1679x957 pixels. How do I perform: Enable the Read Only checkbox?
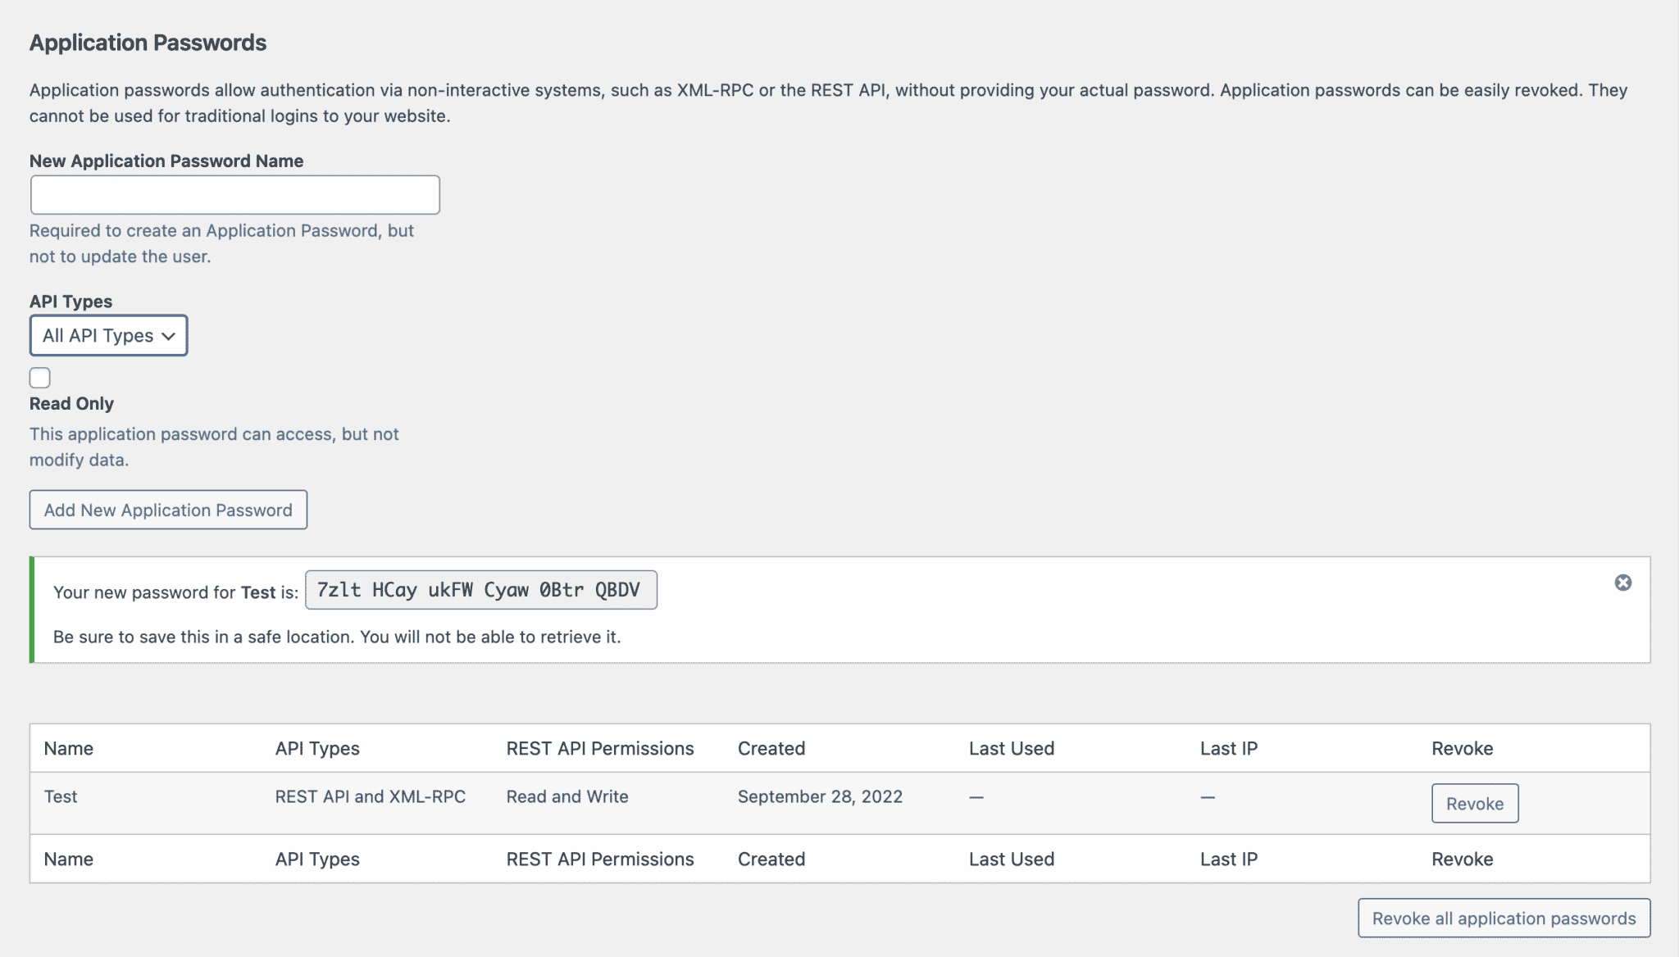(x=40, y=378)
